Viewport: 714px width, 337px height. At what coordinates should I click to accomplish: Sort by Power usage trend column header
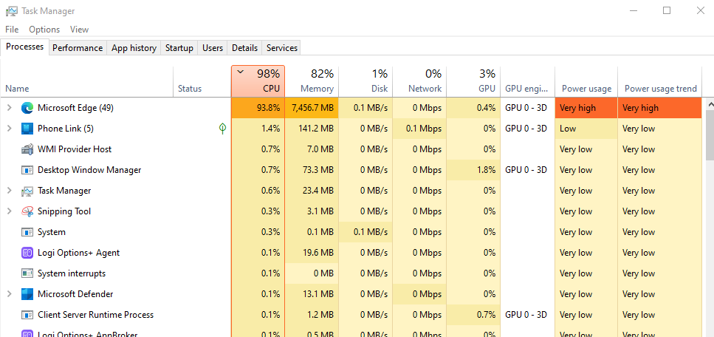coord(660,81)
